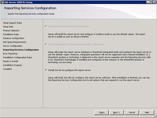Click the Back button
Screen dimensions: 157x118
click(x=101, y=112)
